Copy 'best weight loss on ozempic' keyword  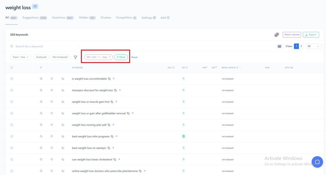coord(109,148)
